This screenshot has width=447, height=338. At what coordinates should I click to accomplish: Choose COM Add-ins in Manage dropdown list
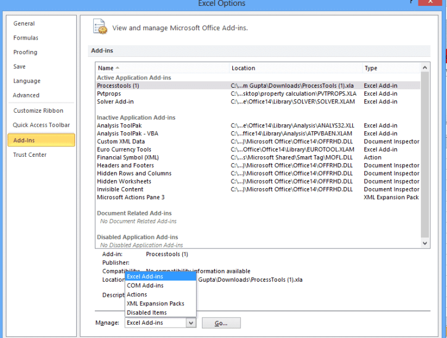[x=161, y=285]
